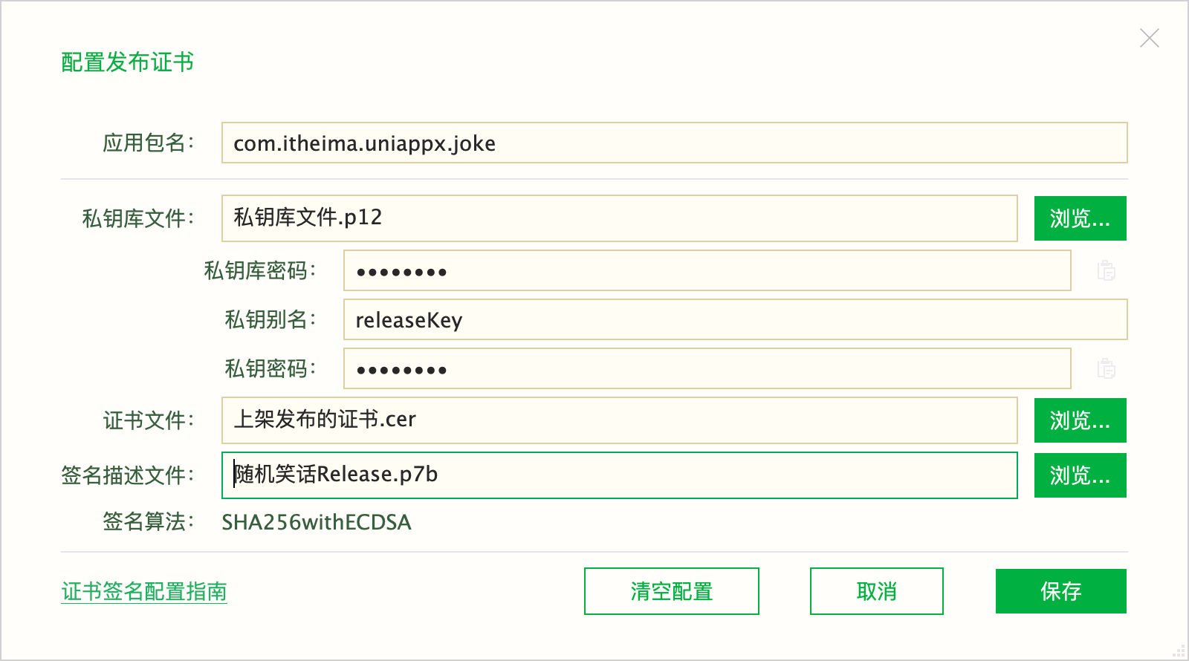Click the paste icon beside 私钥库密码 field
The height and width of the screenshot is (661, 1189).
[x=1107, y=271]
